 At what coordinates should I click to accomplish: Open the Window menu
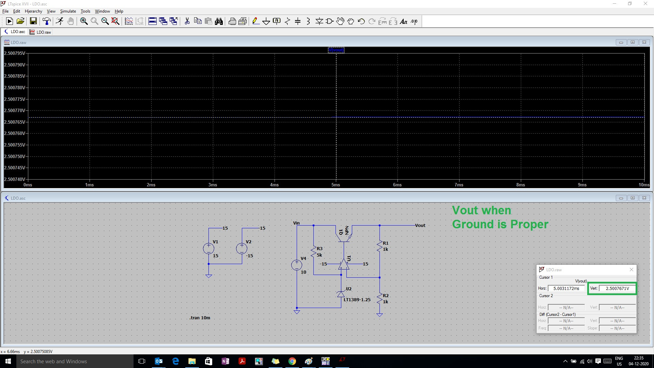102,11
